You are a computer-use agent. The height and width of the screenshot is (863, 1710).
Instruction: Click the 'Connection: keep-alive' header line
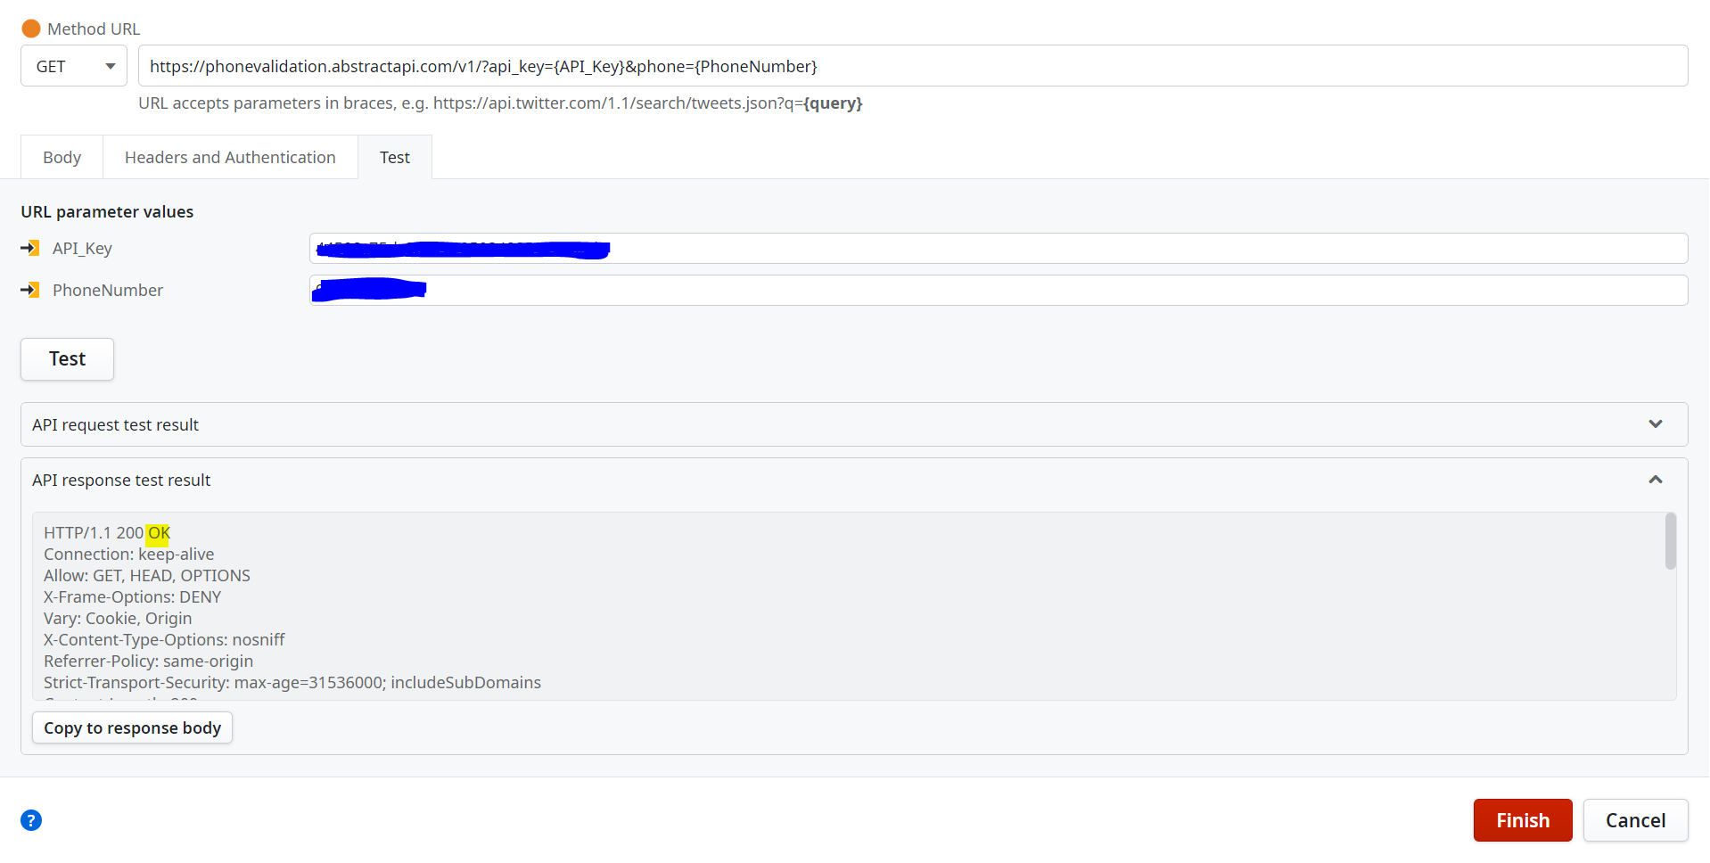tap(129, 554)
